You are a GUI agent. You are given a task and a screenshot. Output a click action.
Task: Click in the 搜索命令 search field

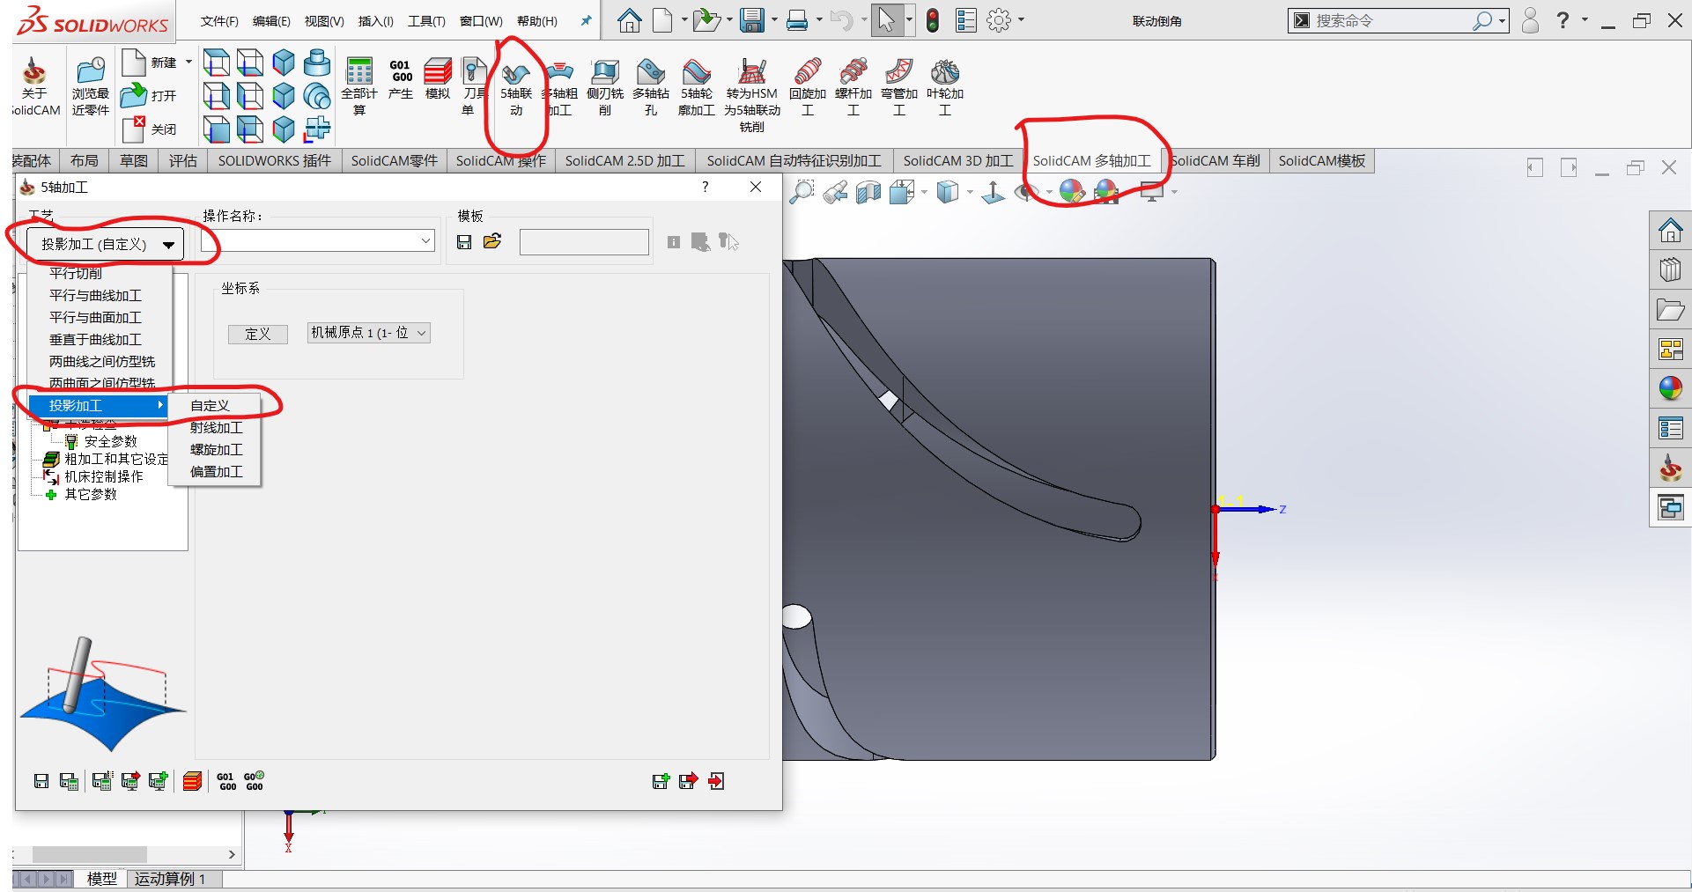[1392, 20]
